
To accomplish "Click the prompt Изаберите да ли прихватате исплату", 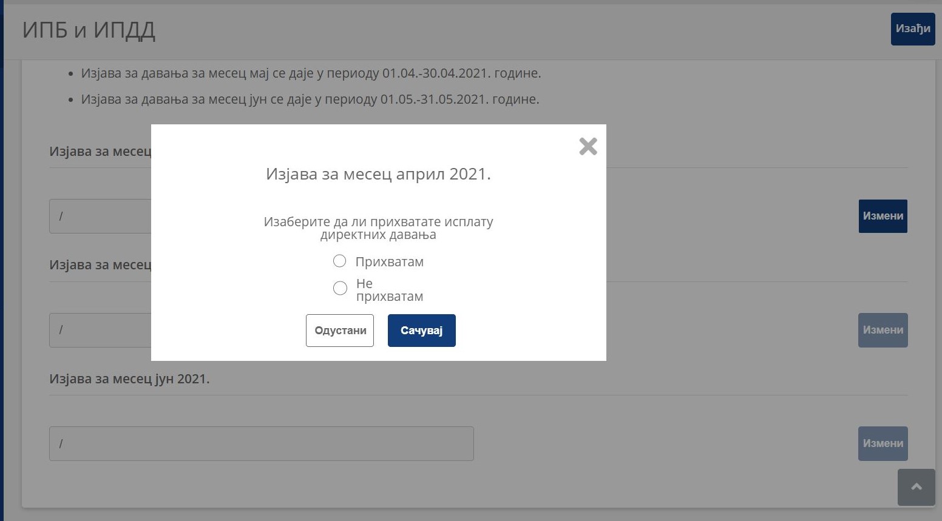I will point(378,228).
